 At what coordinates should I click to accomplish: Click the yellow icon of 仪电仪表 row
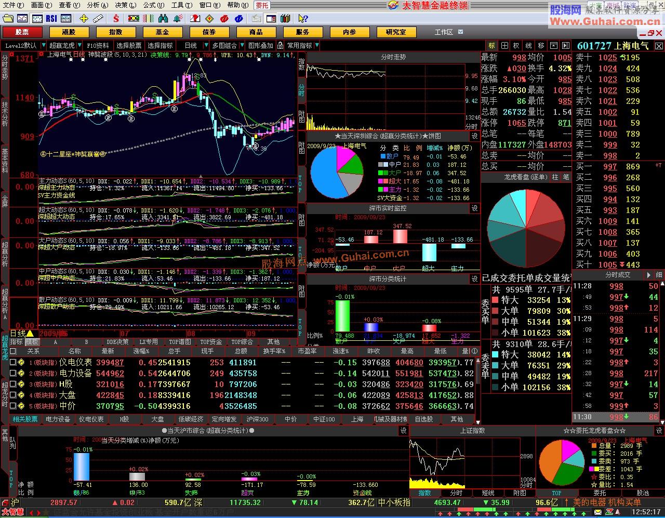[x=21, y=362]
